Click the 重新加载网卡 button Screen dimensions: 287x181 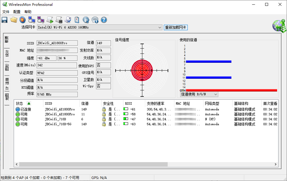[x=176, y=27]
